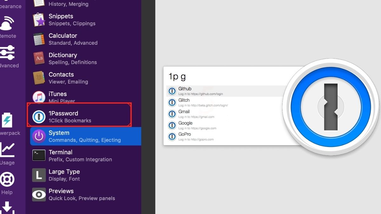Choose the GoPro login result
This screenshot has width=381, height=214.
pos(225,137)
